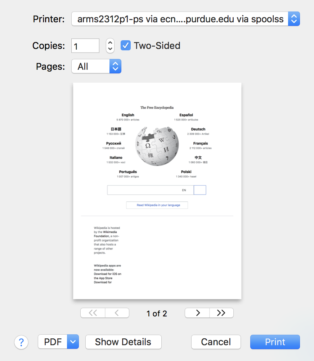This screenshot has width=314, height=361.
Task: Click the Show Details button
Action: coord(123,342)
